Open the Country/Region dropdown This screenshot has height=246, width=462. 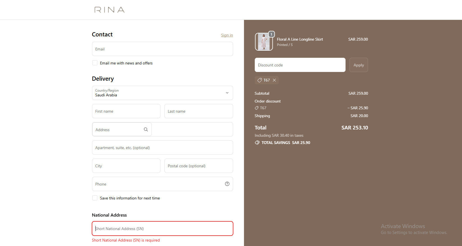[x=162, y=93]
